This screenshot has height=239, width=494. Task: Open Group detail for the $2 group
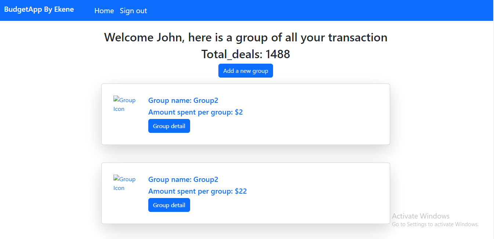click(x=169, y=126)
